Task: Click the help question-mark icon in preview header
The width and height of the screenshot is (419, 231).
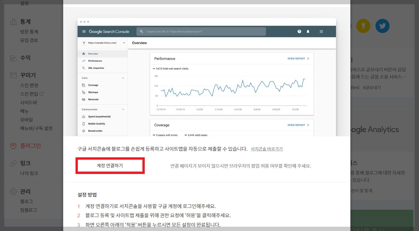Action: [299, 32]
